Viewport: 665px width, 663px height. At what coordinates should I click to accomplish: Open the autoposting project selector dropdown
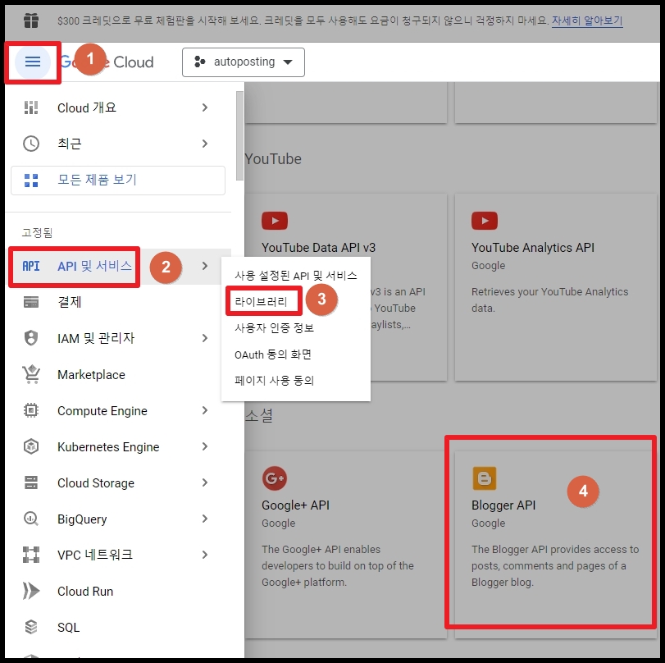coord(244,62)
